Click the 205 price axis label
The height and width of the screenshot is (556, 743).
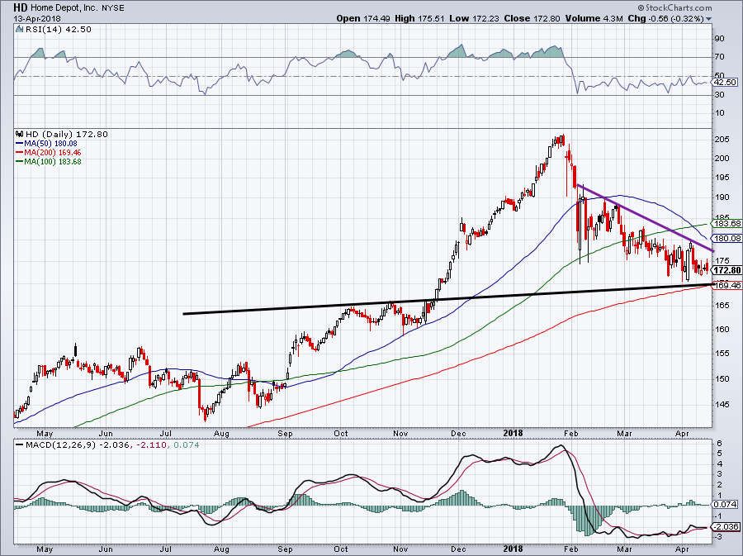[722, 140]
